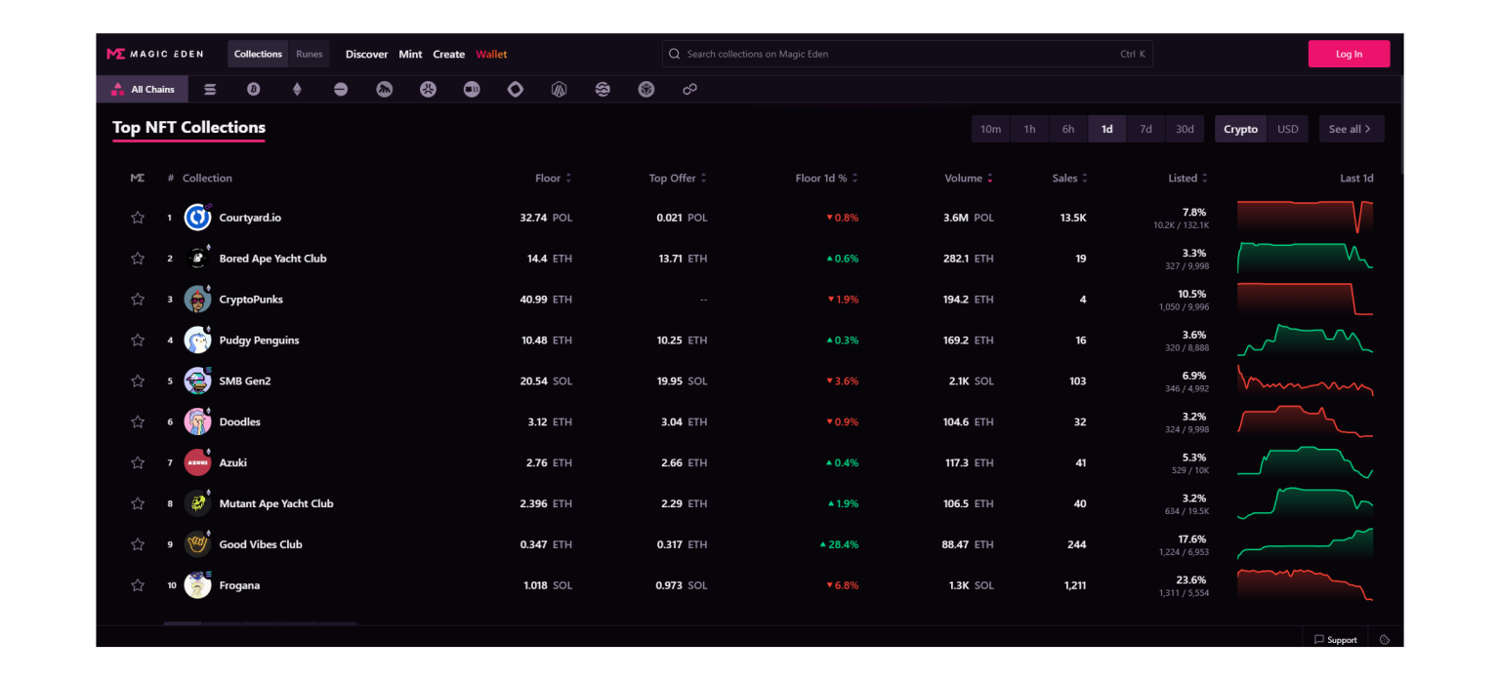Click the Azuki collection avatar
The image size is (1500, 681).
[198, 462]
